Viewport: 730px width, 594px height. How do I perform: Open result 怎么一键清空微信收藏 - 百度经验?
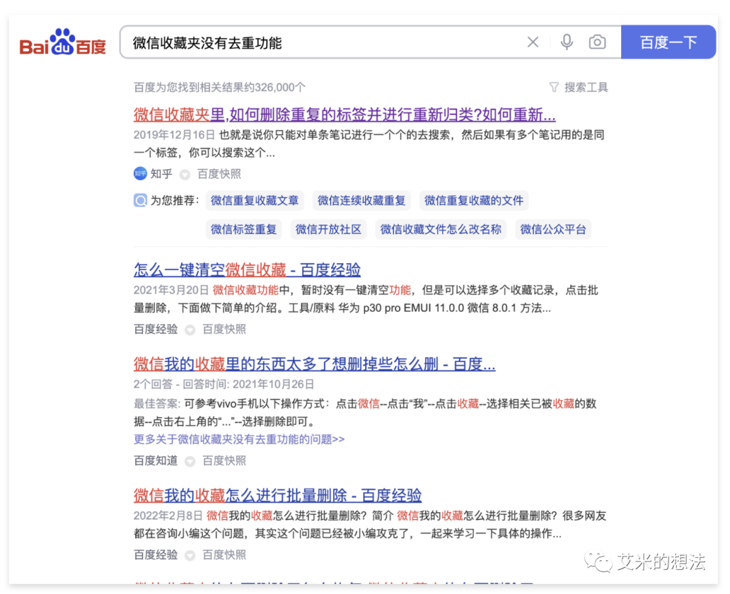coord(247,269)
